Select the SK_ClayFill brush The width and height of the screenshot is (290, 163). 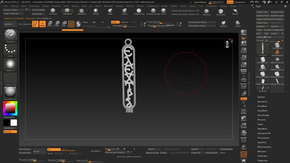click(x=221, y=12)
